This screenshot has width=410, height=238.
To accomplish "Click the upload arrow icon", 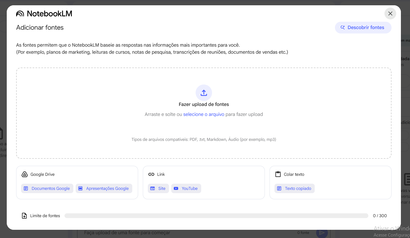I will coord(204,93).
